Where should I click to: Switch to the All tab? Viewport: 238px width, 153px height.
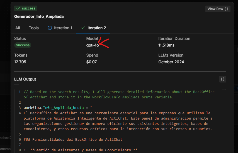tap(18, 28)
